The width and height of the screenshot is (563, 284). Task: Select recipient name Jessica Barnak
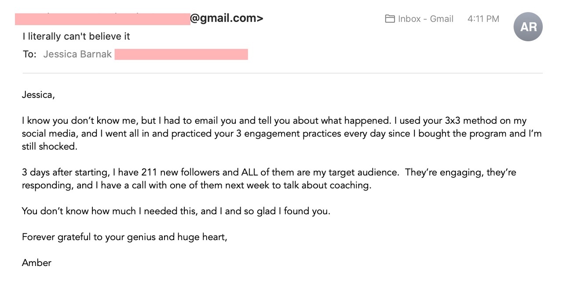pos(77,54)
